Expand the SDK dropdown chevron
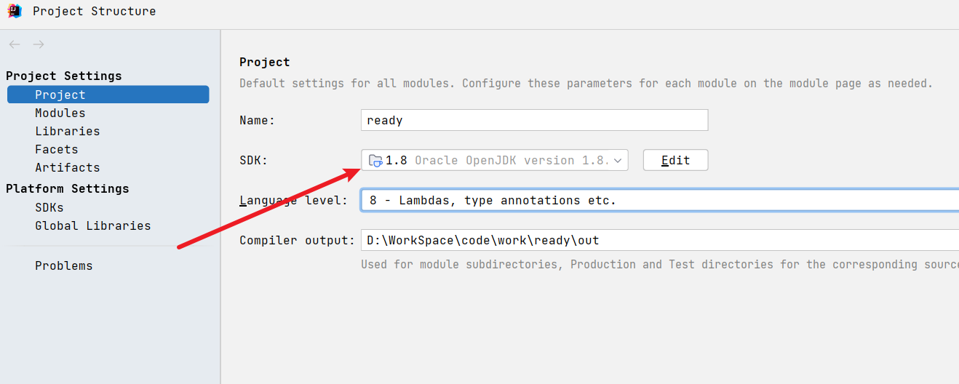This screenshot has width=959, height=384. pyautogui.click(x=618, y=161)
